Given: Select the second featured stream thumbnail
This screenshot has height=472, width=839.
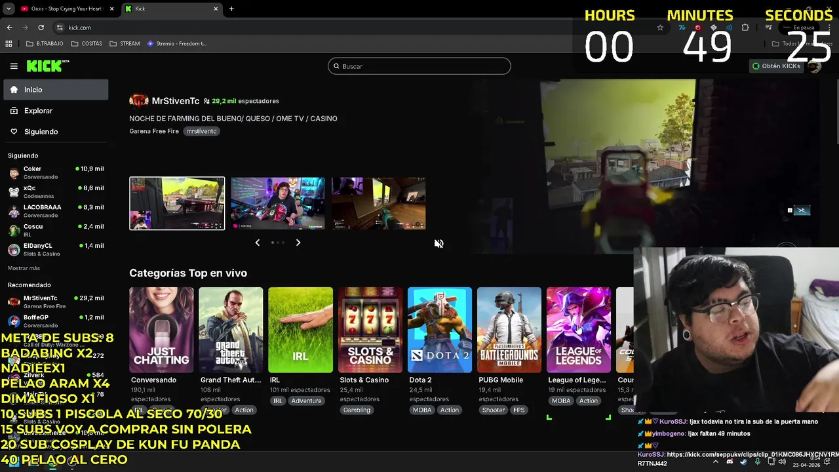Looking at the screenshot, I should click(278, 203).
